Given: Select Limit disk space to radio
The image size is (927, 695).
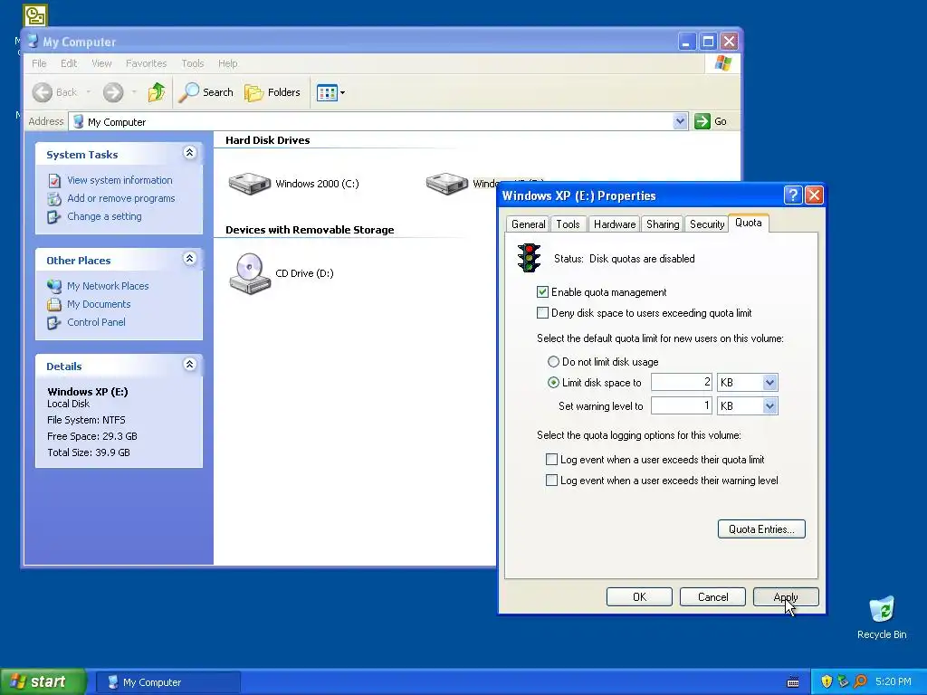Looking at the screenshot, I should tap(553, 383).
